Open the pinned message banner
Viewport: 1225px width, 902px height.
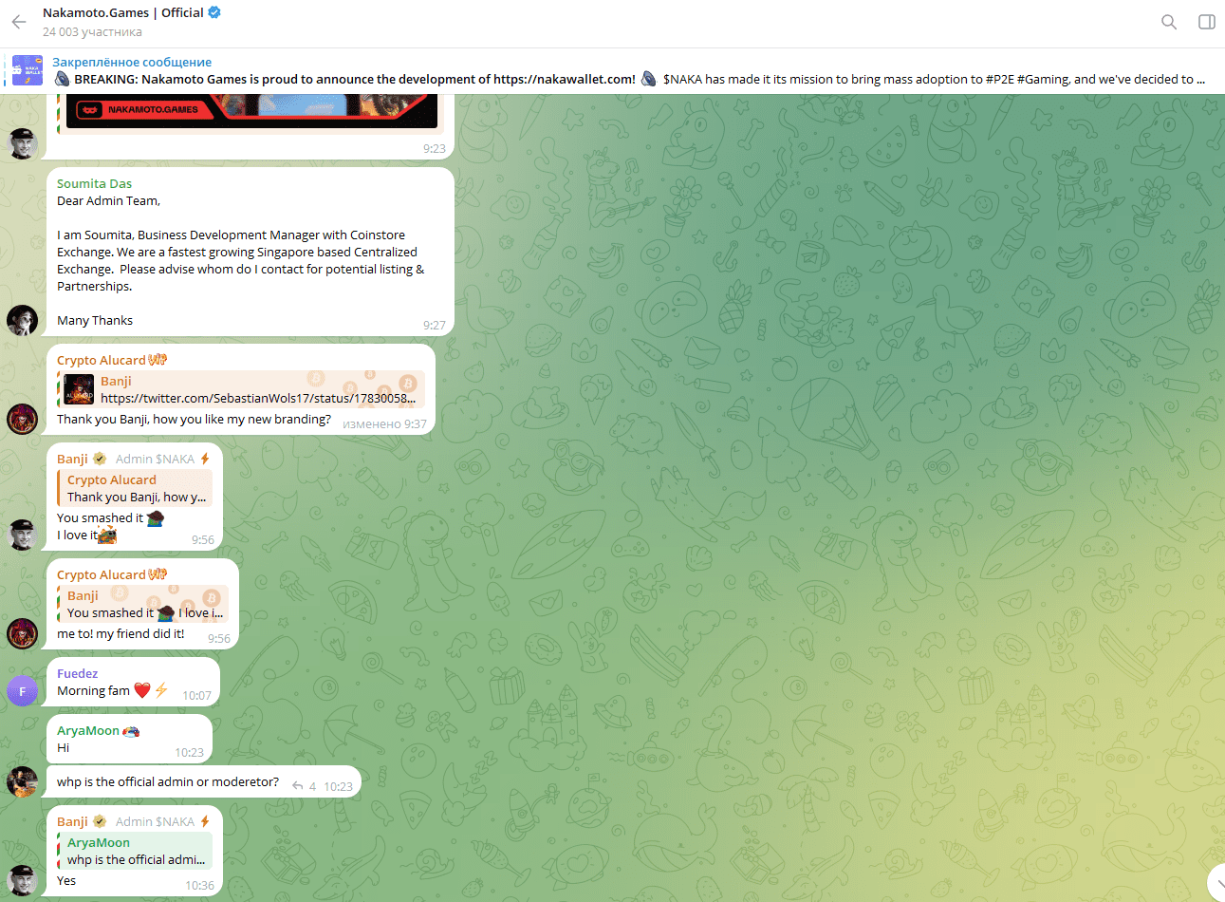point(612,70)
